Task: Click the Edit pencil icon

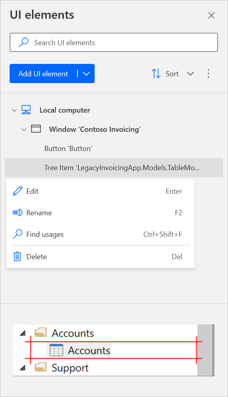Action: tap(18, 191)
